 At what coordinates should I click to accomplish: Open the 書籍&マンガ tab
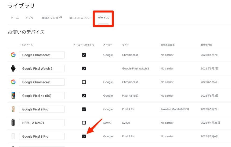pyautogui.click(x=50, y=18)
